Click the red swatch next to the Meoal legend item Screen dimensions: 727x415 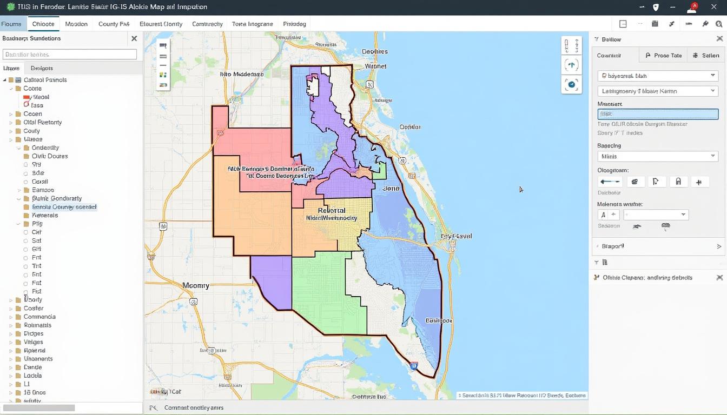tap(27, 97)
